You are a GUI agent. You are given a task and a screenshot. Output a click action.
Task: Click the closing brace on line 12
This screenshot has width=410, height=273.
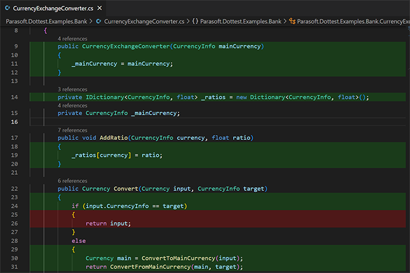[x=59, y=72]
